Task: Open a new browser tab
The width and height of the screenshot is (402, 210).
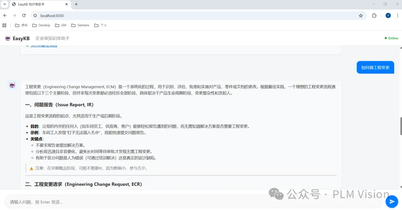Action: pyautogui.click(x=76, y=4)
